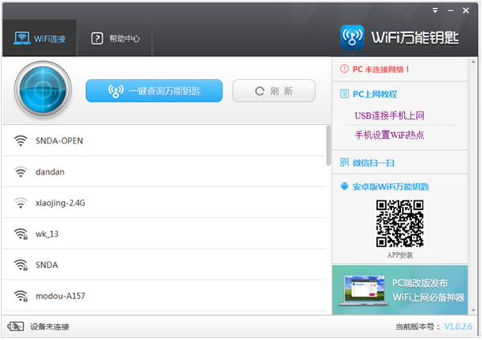The width and height of the screenshot is (482, 340).
Task: Open the 手机设置WiFi热点 tutorial link
Action: tap(390, 135)
